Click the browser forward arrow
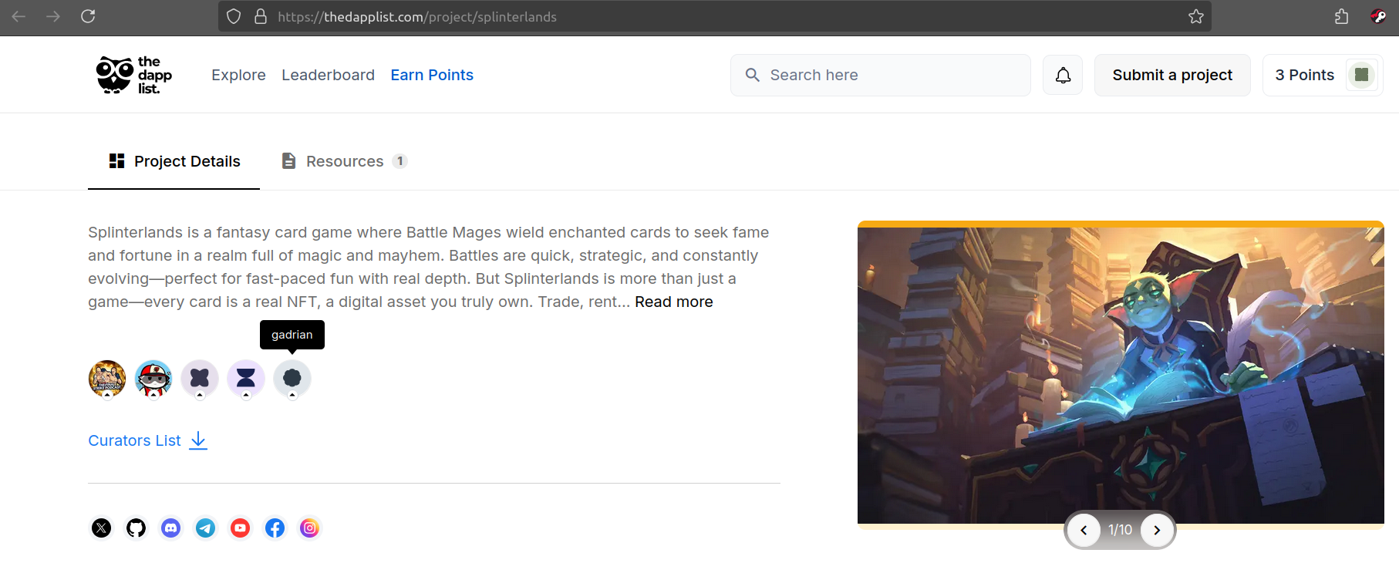 click(53, 16)
